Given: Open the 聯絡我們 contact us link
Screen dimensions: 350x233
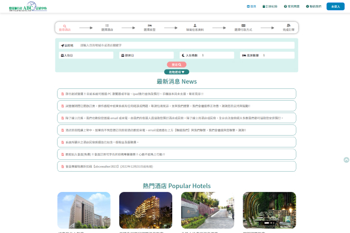Looking at the screenshot, I should (x=314, y=6).
